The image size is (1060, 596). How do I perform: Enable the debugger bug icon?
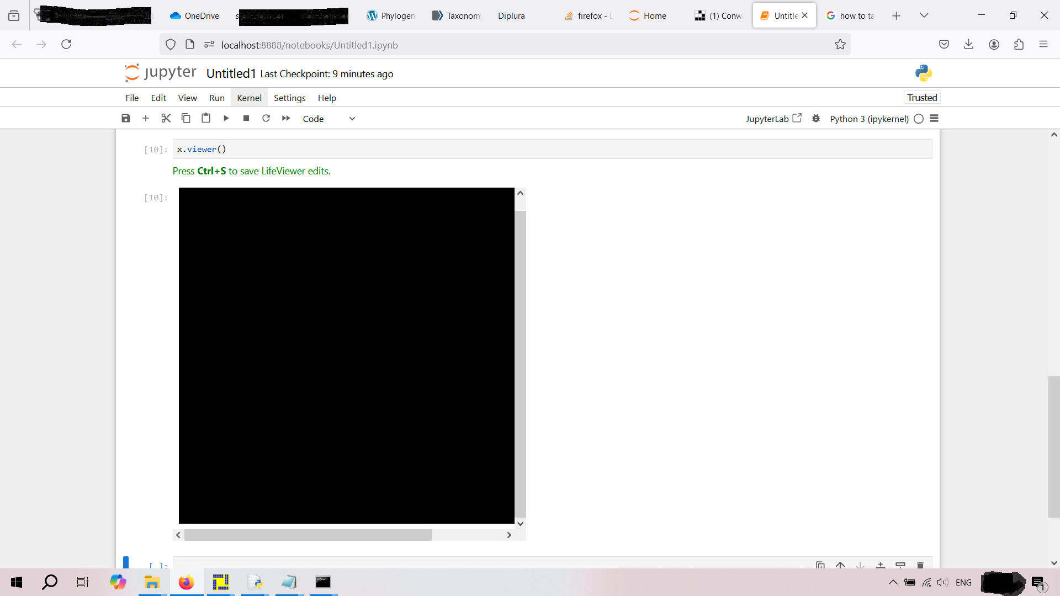[x=816, y=119]
